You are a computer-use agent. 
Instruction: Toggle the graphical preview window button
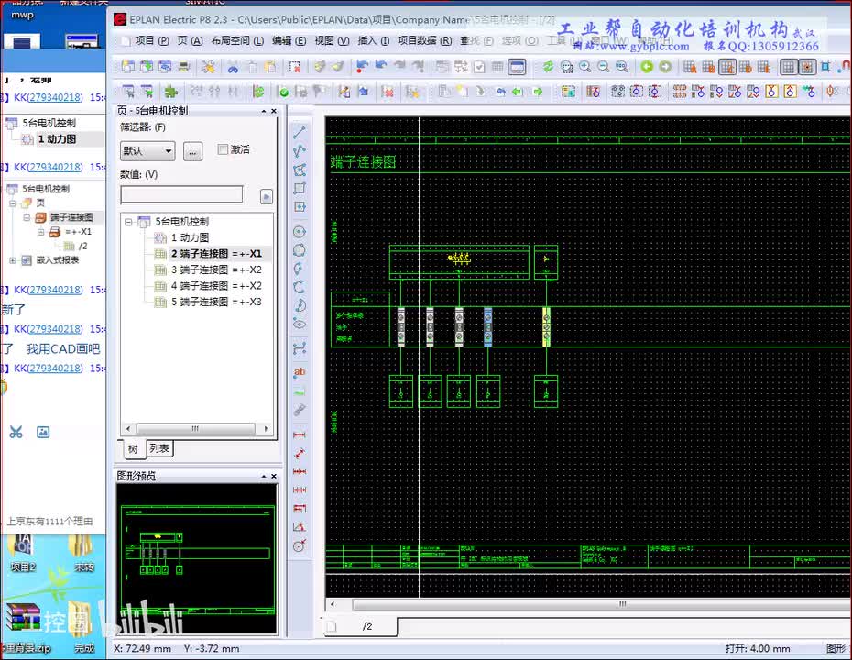click(517, 67)
